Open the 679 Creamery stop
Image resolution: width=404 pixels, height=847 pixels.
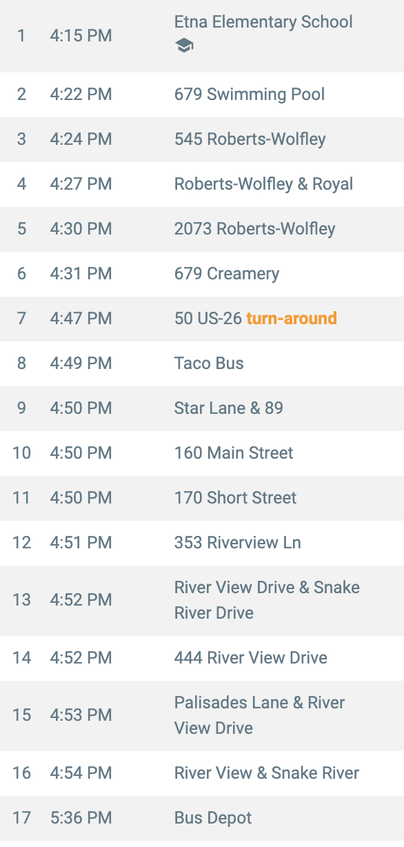click(x=202, y=274)
